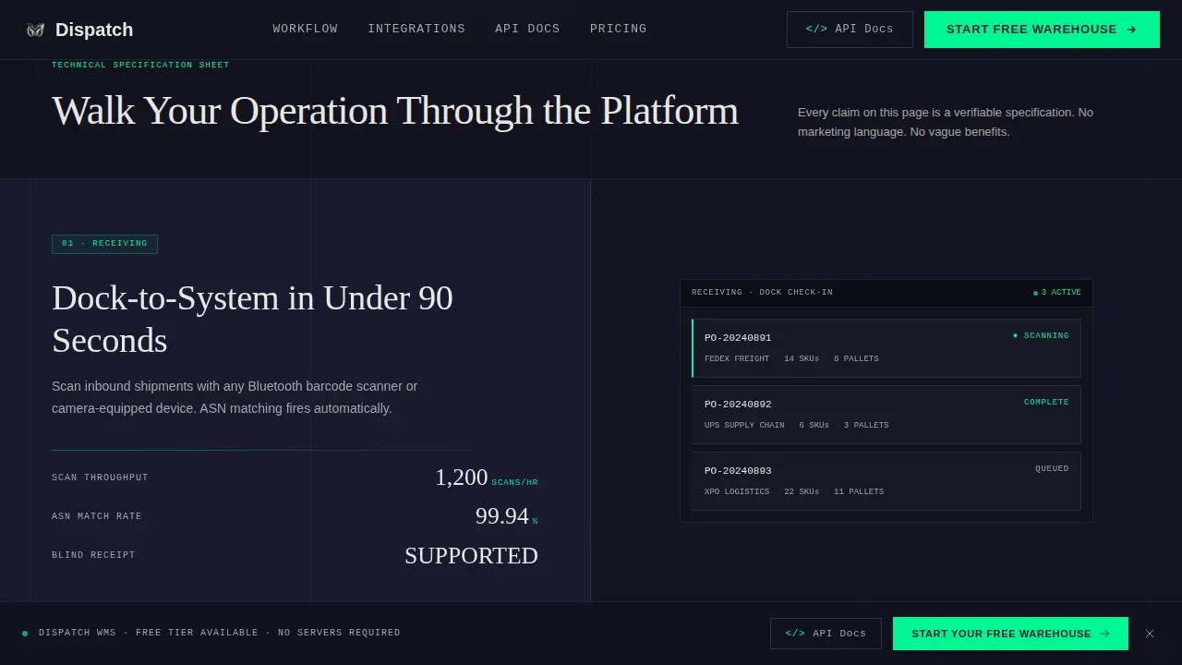Select API DOCS in the navigation bar
Image resolution: width=1182 pixels, height=665 pixels.
pyautogui.click(x=527, y=29)
